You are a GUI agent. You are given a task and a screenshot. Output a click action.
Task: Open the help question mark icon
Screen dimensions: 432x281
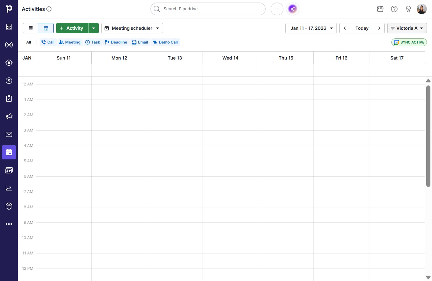[x=394, y=9]
